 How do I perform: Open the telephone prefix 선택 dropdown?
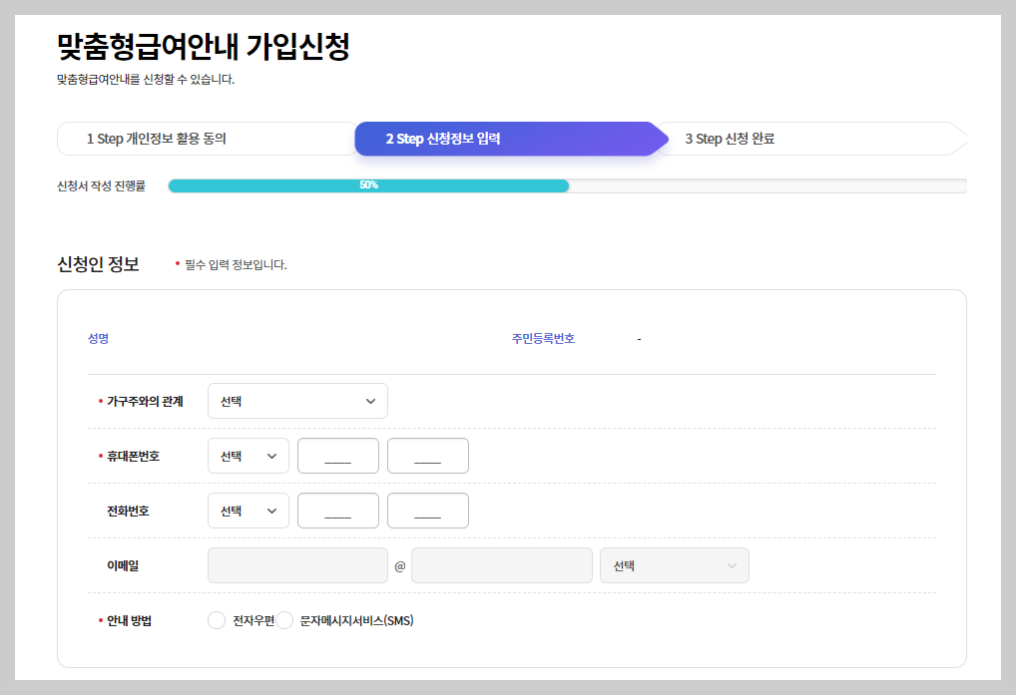tap(248, 510)
